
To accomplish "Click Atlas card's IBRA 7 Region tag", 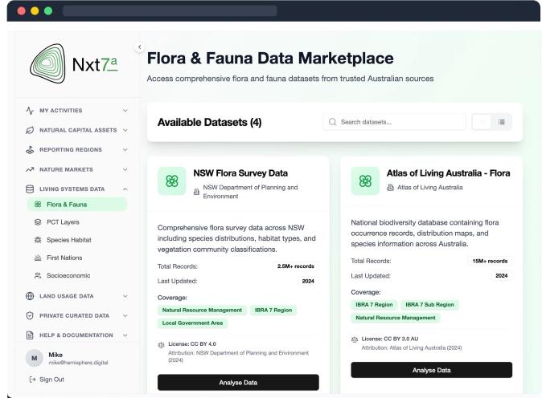I will pos(374,305).
